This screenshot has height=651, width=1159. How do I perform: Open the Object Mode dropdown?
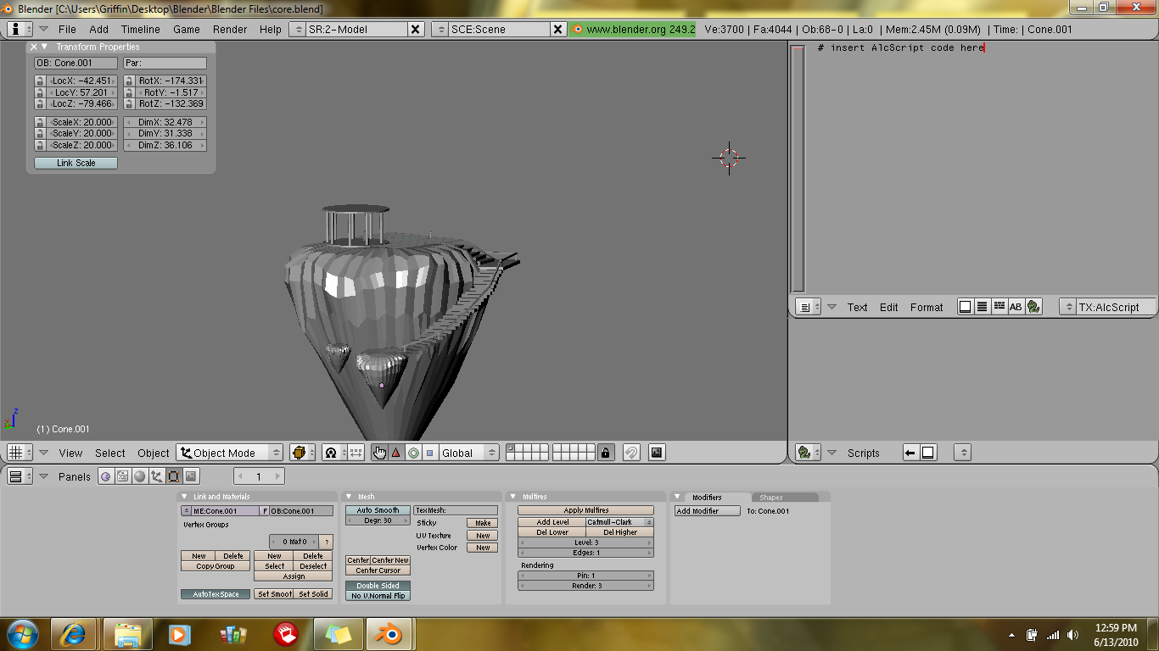230,453
